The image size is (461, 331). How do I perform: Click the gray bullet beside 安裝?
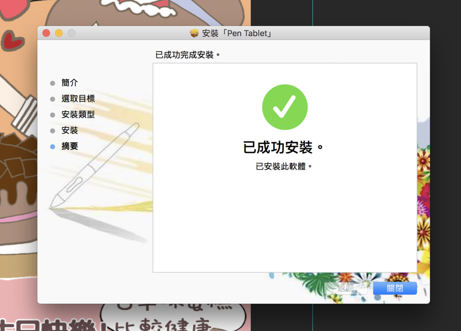coord(54,130)
